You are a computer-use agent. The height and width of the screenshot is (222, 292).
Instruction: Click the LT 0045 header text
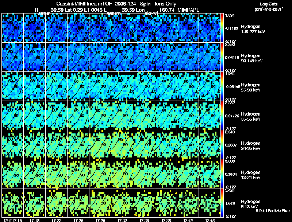point(93,10)
